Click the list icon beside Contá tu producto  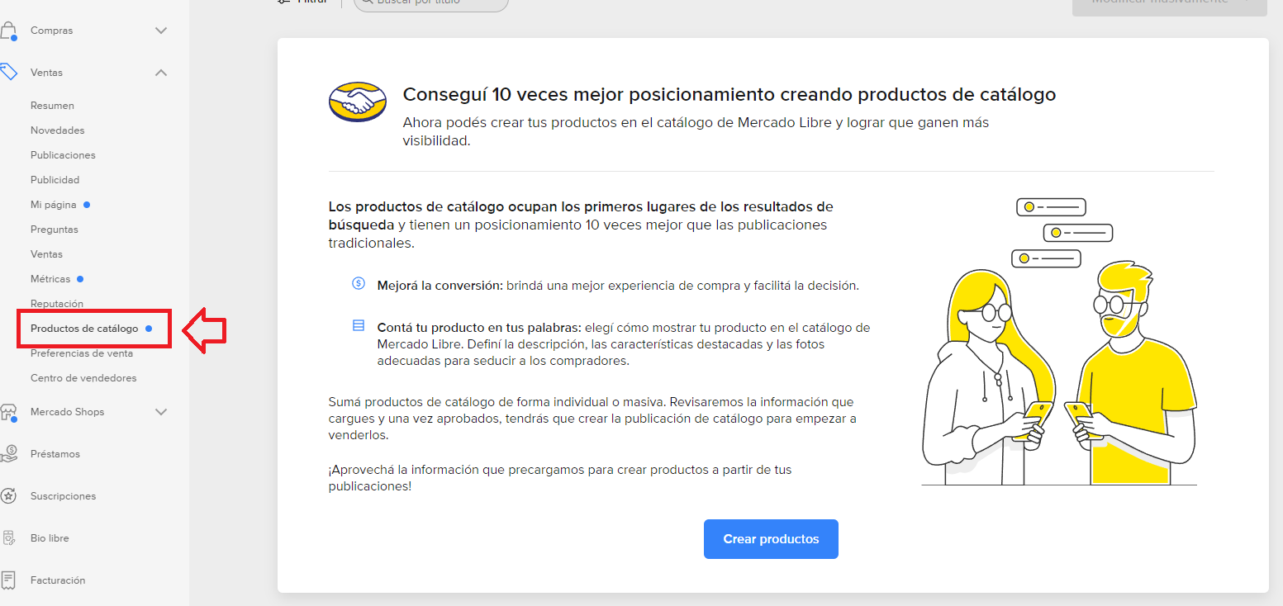[358, 325]
